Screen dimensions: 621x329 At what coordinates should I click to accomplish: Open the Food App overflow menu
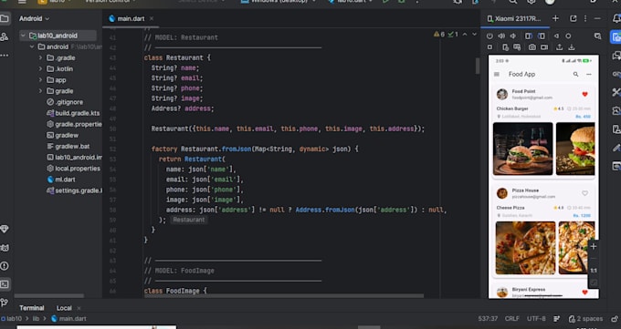coord(589,74)
